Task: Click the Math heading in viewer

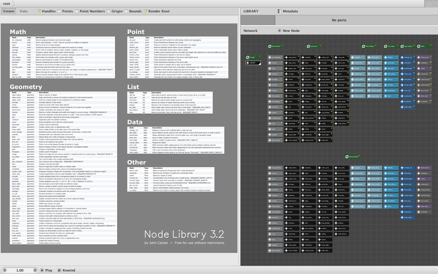Action: coord(18,32)
